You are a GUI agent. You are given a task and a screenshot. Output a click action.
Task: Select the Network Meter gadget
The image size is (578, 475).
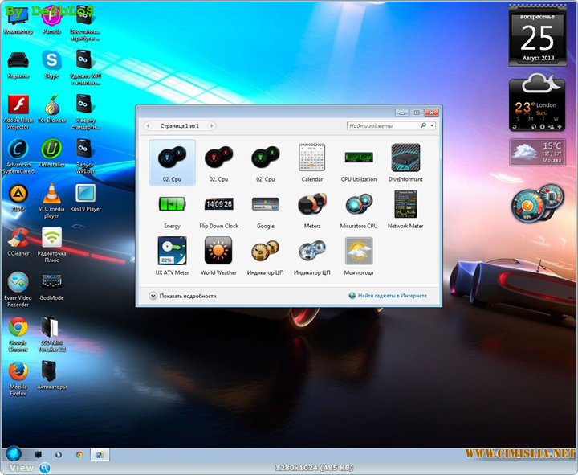(x=405, y=204)
